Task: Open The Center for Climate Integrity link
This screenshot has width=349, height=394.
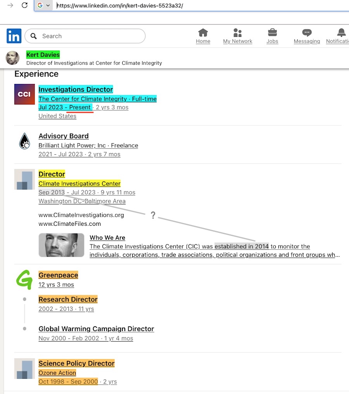Action: point(97,99)
